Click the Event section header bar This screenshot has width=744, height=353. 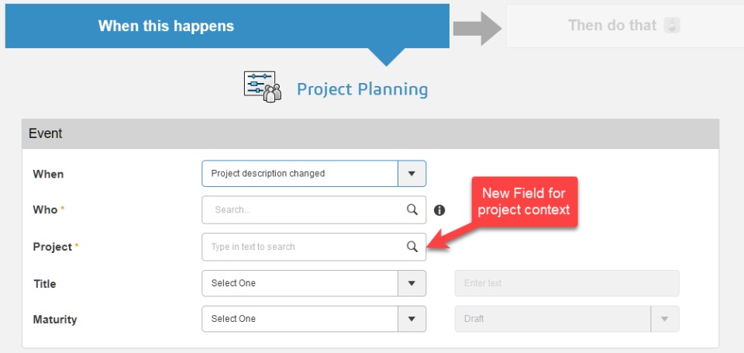[x=370, y=133]
